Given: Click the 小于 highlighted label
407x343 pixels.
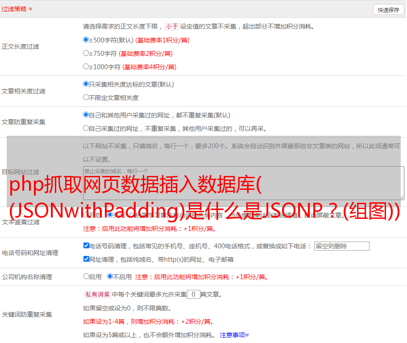Looking at the screenshot, I should tap(172, 26).
